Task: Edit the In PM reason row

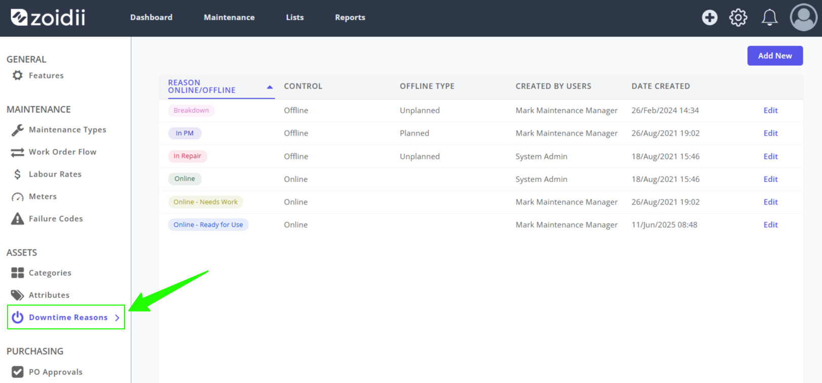Action: (770, 133)
